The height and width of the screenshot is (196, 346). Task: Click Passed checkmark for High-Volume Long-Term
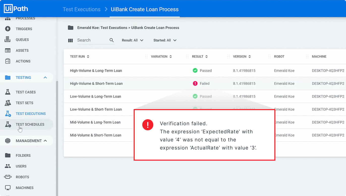(x=195, y=70)
